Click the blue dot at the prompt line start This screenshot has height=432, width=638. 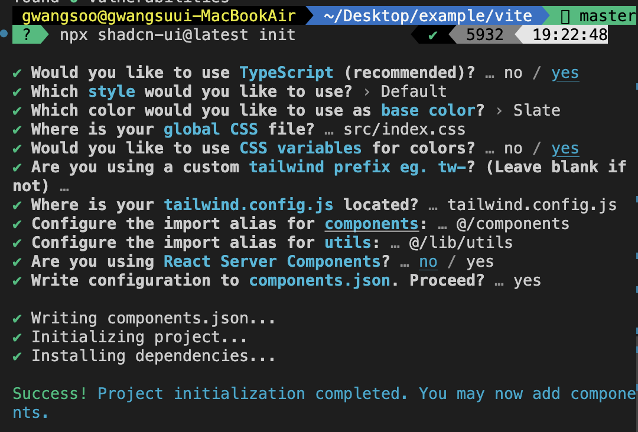[x=4, y=33]
